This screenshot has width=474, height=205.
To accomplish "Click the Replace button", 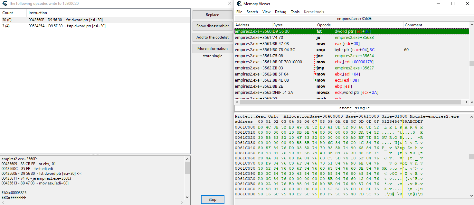I will click(212, 15).
